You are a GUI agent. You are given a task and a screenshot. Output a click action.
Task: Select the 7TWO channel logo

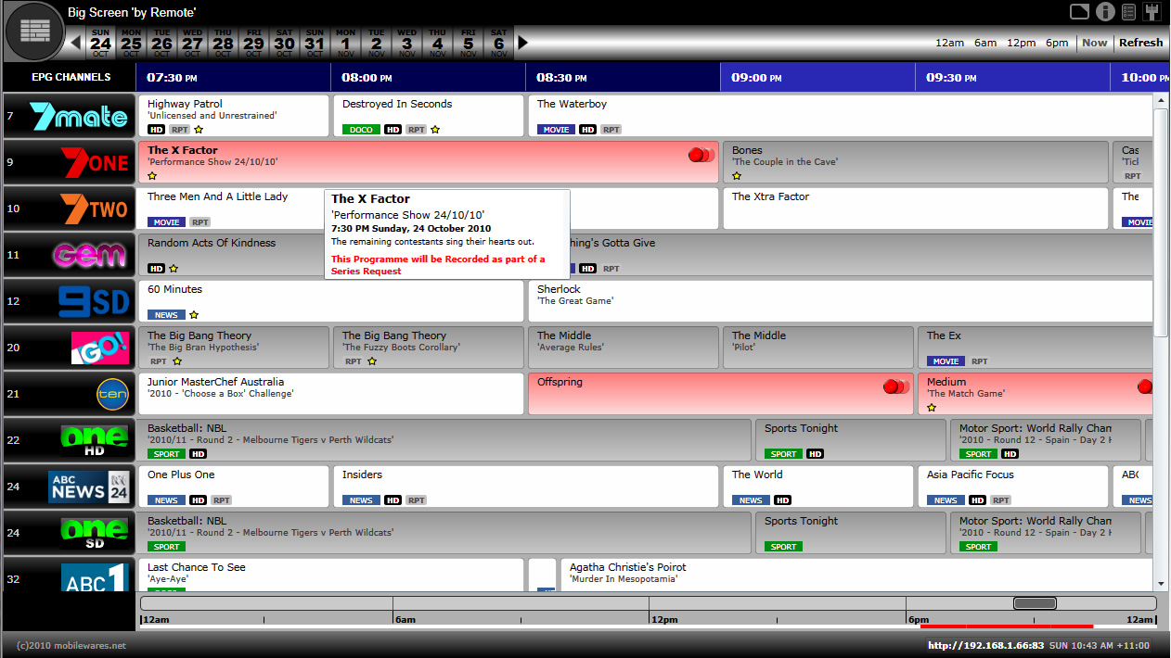tap(94, 209)
